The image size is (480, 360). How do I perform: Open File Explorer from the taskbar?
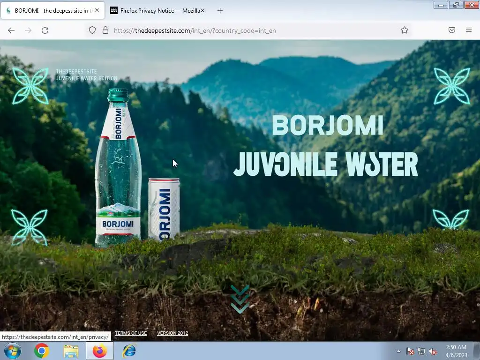(71, 351)
